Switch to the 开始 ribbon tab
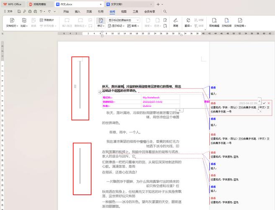Image resolution: width=275 pixels, height=210 pixels. [66, 12]
